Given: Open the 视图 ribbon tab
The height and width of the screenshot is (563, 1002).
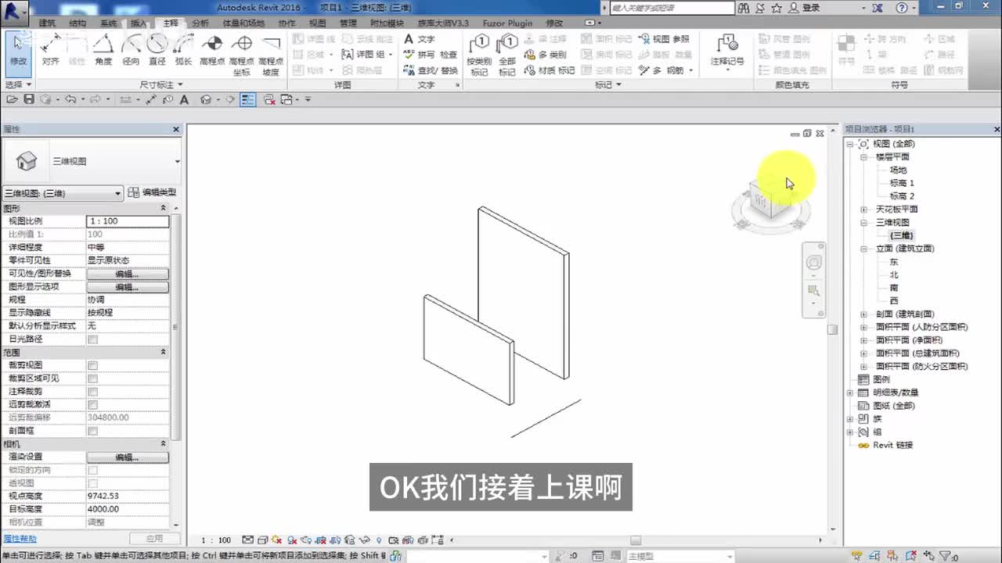Looking at the screenshot, I should point(317,23).
